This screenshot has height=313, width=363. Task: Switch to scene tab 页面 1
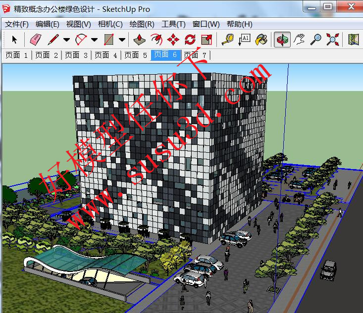pos(16,55)
